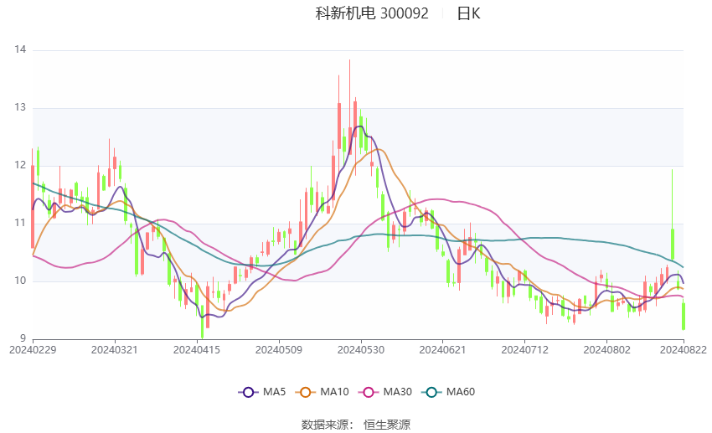Click the y-axis value 10

click(x=20, y=281)
